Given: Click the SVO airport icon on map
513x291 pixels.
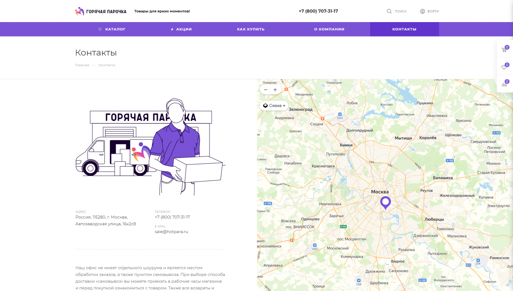Looking at the screenshot, I should (x=340, y=114).
